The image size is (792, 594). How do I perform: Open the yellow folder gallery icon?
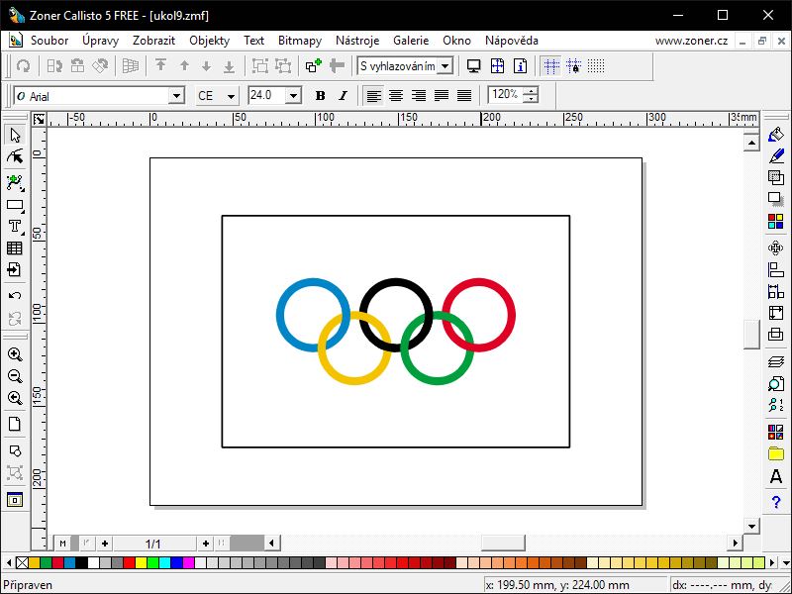click(x=776, y=453)
